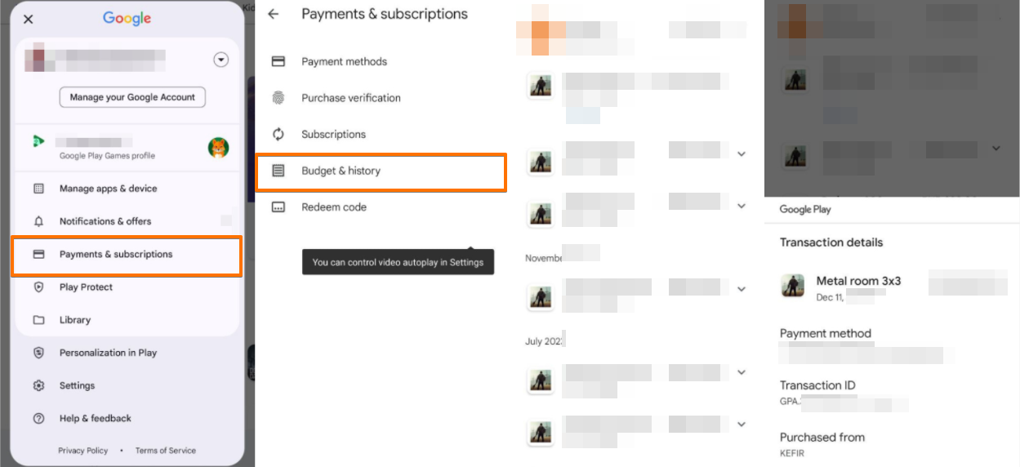Viewport: 1020px width, 467px height.
Task: Open the Library folder icon
Action: [x=38, y=320]
